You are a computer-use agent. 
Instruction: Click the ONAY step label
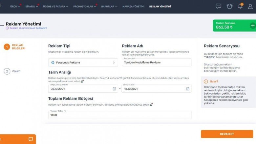16,71
